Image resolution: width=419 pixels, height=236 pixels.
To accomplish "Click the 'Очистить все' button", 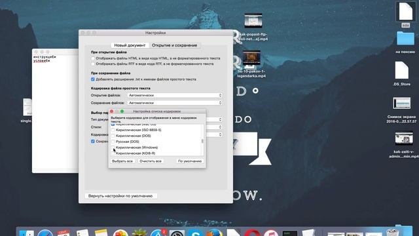I will [151, 161].
